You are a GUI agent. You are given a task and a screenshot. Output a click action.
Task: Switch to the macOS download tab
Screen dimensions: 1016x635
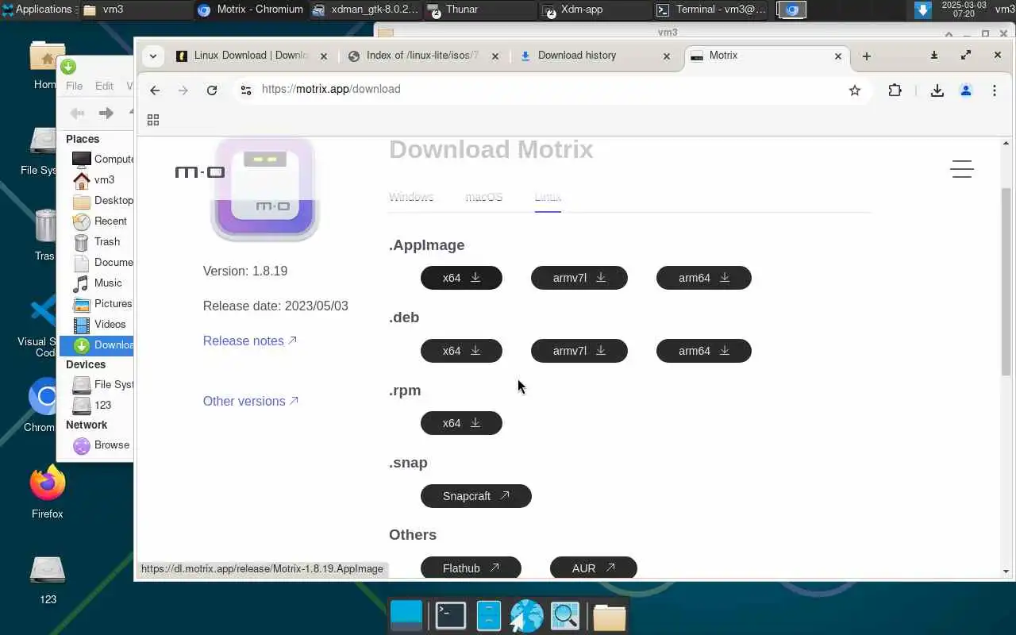pyautogui.click(x=483, y=197)
